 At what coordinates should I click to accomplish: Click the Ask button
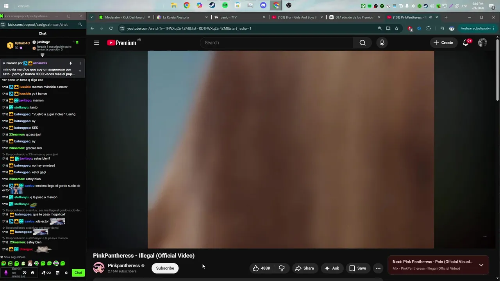(x=332, y=268)
